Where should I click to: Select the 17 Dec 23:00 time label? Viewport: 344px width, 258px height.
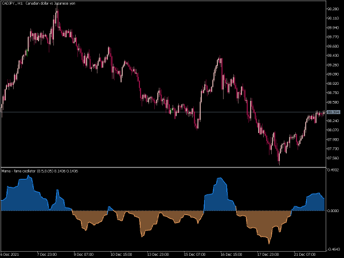click(x=268, y=255)
